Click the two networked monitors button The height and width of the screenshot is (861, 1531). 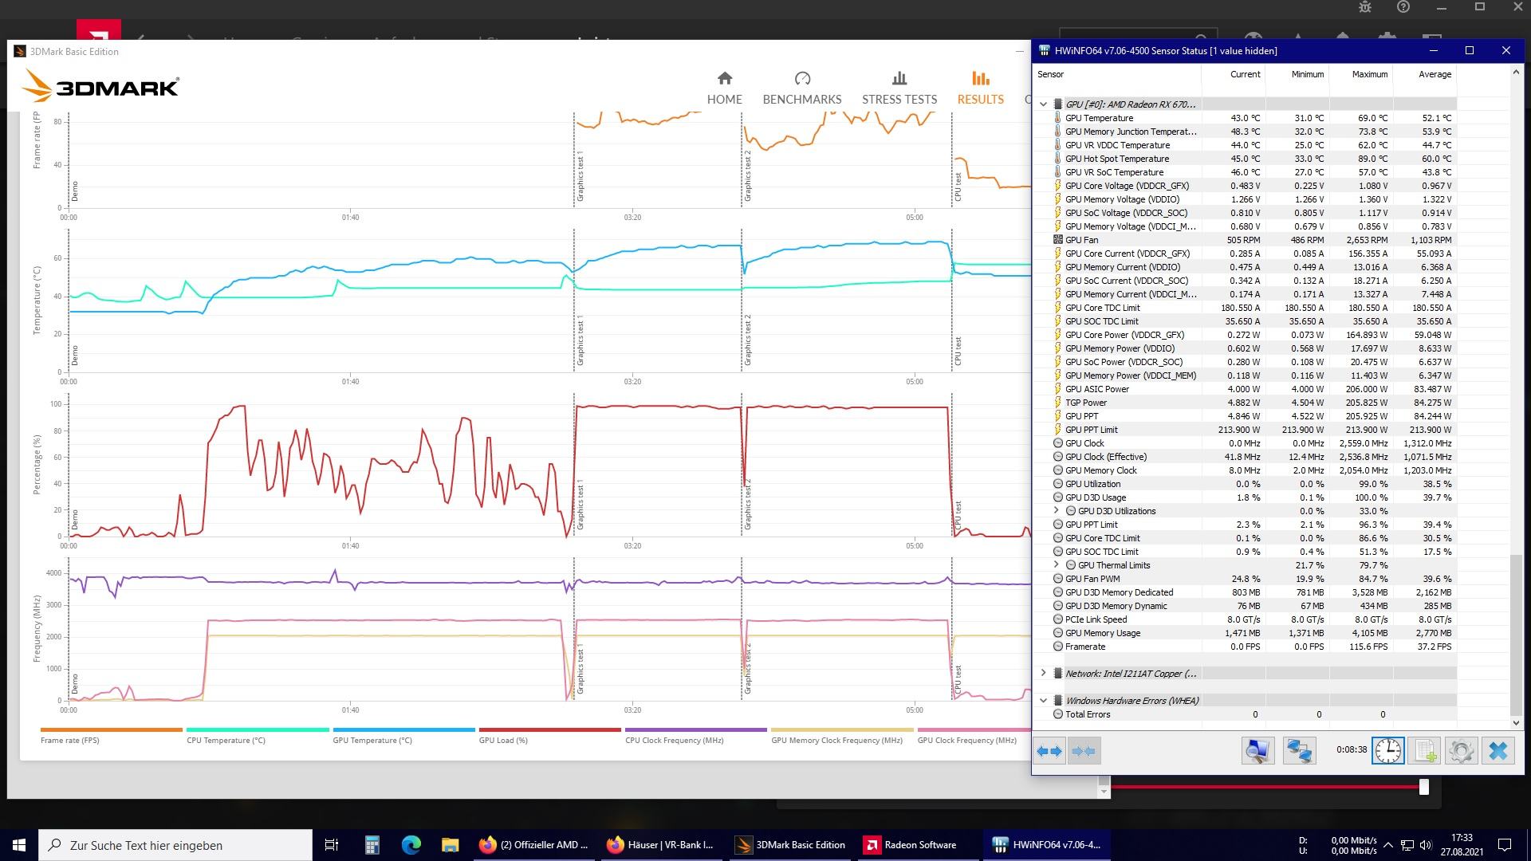point(1299,751)
